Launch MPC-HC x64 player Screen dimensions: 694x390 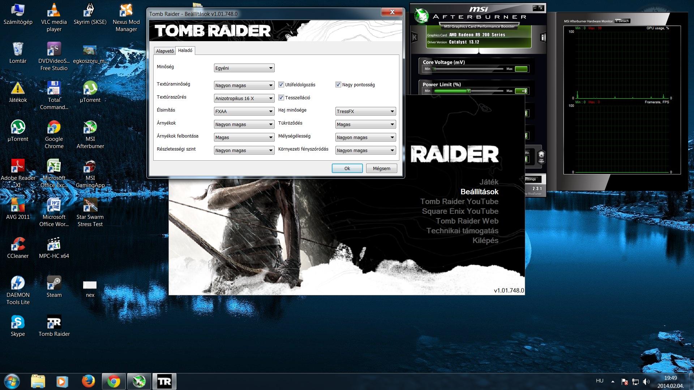click(x=54, y=248)
